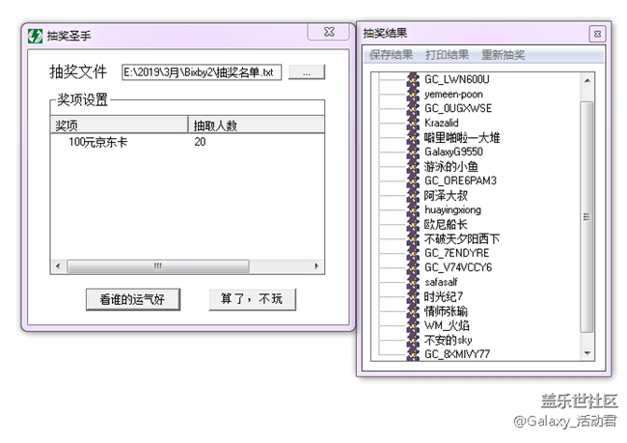Open the 打印结果 menu
This screenshot has height=443, width=627.
pos(447,55)
